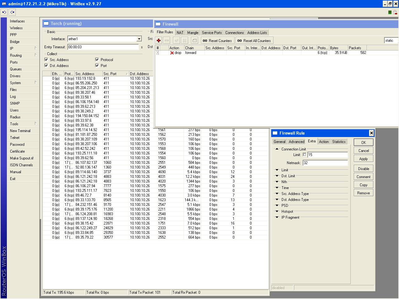Expand the IP Fragment section

[276, 217]
